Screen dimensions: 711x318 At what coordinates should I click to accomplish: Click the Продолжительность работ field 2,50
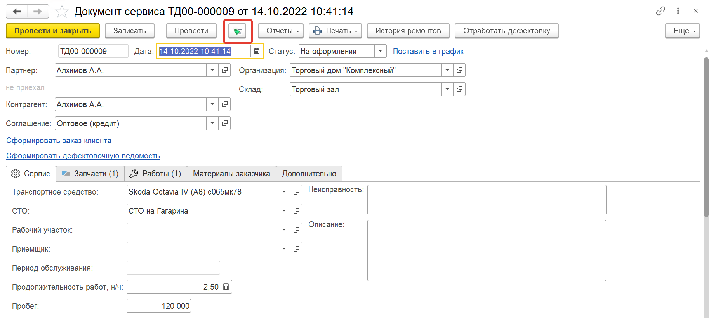pos(173,287)
